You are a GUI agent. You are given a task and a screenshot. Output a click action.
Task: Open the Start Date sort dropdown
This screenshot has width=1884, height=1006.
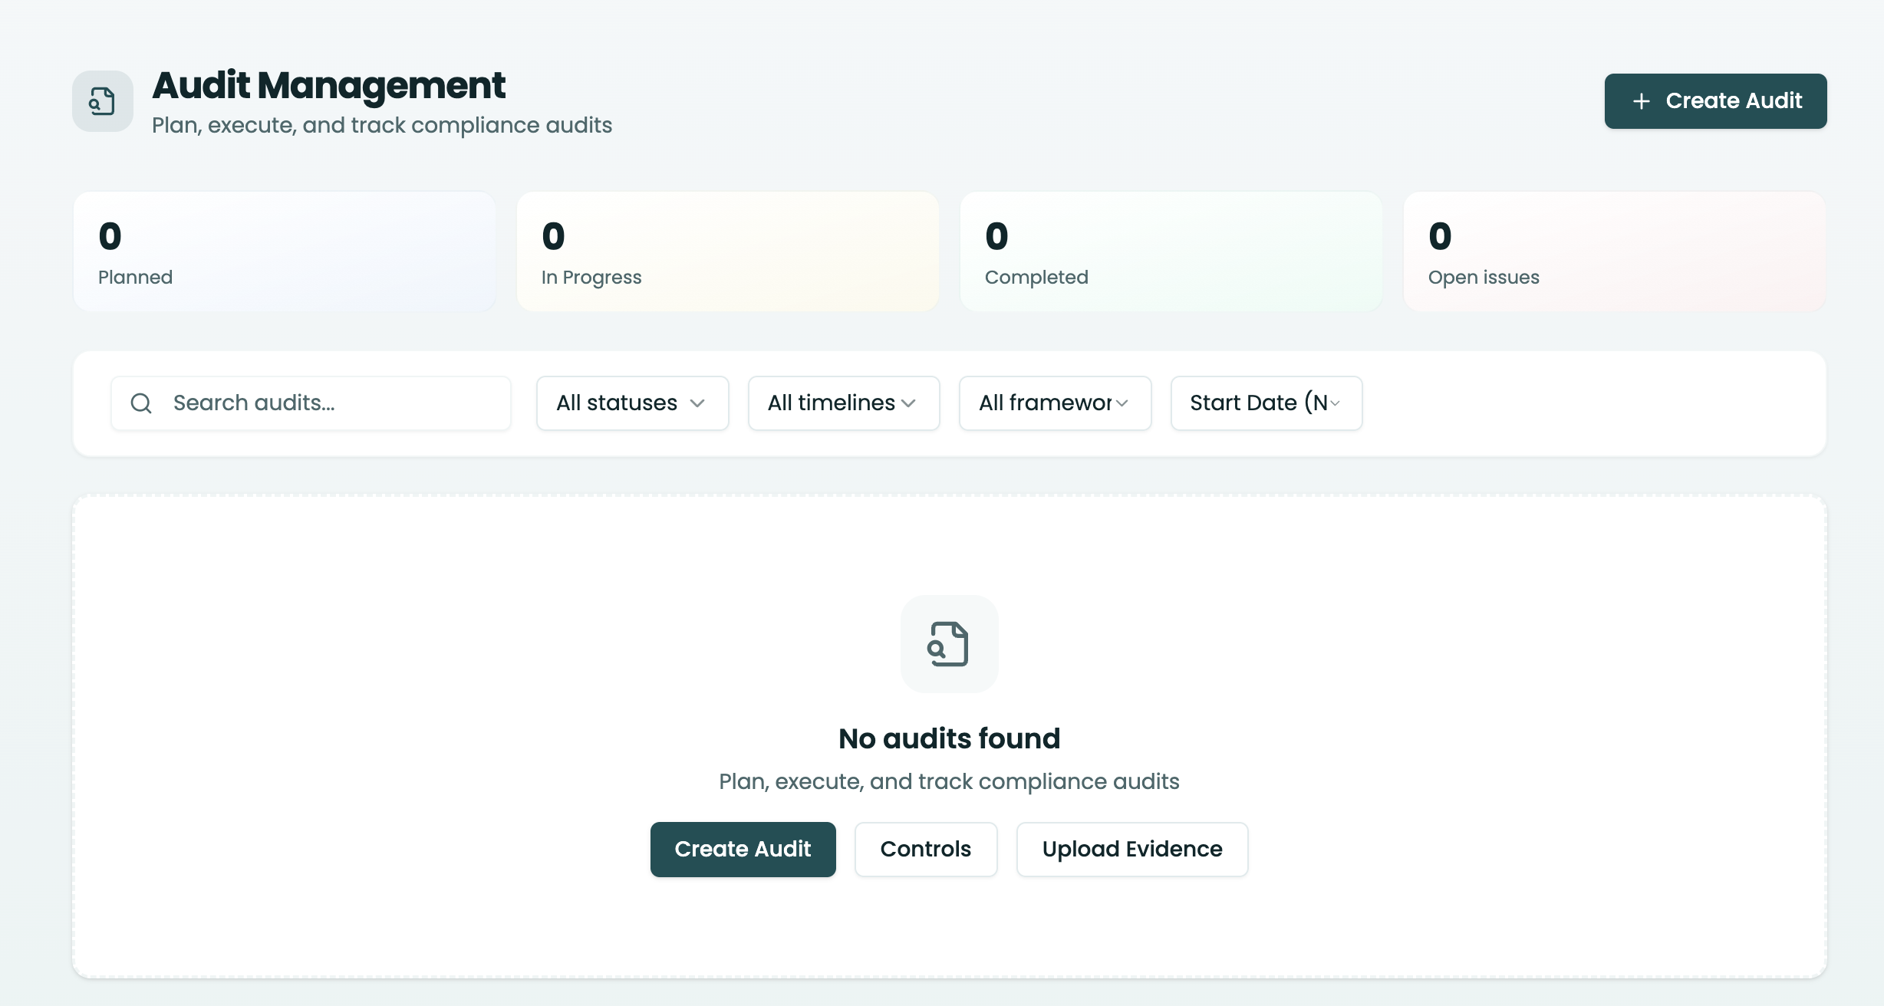tap(1266, 403)
